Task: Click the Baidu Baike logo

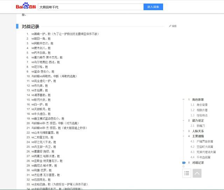Action: click(x=26, y=7)
